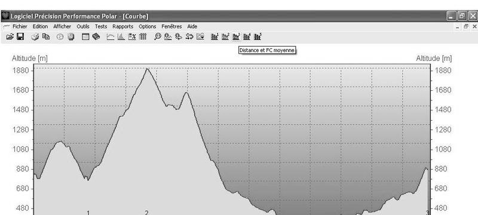
Task: Open the Rapports menu
Action: click(x=123, y=26)
